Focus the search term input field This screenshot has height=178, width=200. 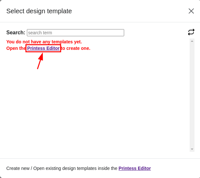(x=76, y=33)
